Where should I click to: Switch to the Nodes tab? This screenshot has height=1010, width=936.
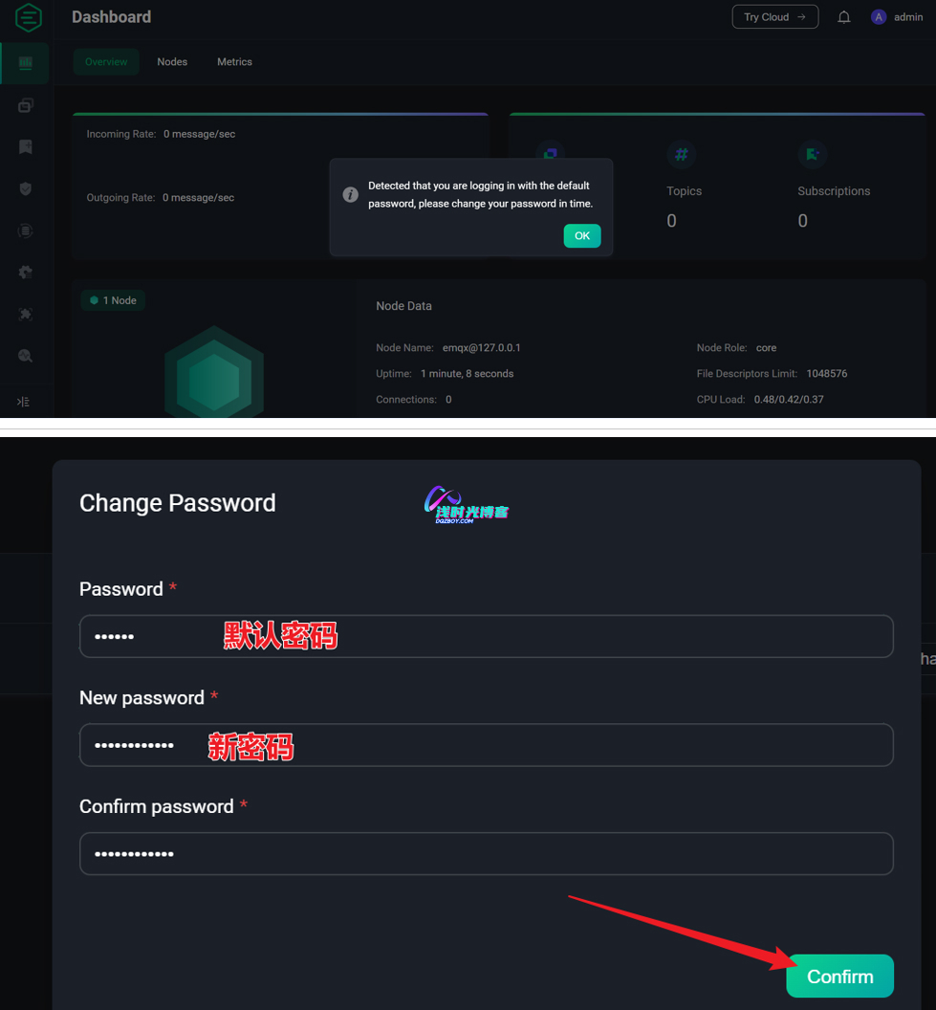pyautogui.click(x=172, y=62)
